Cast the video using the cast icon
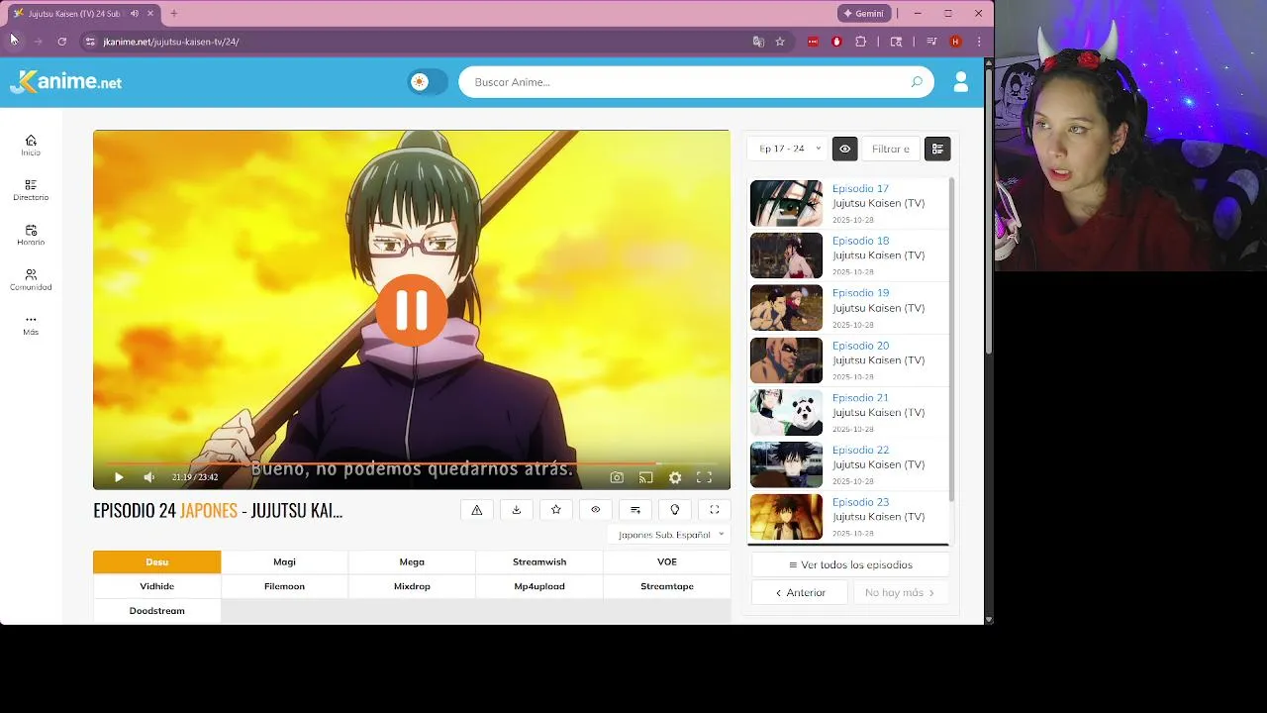This screenshot has width=1267, height=713. [x=645, y=477]
